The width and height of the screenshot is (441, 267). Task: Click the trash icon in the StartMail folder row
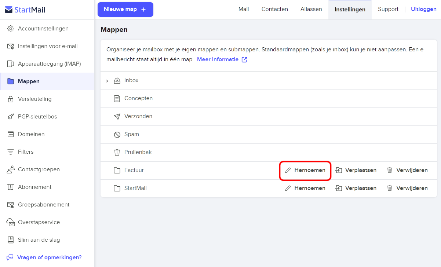tap(390, 188)
